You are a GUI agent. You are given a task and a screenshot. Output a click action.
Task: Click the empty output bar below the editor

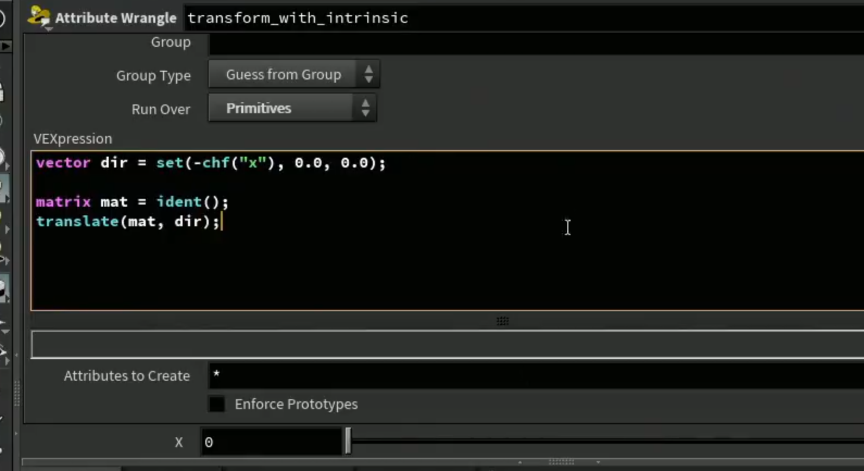[x=447, y=344]
